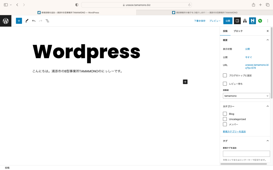Screen dimensions: 273x170
Task: Collapse the タグ section
Action: tap(268, 141)
